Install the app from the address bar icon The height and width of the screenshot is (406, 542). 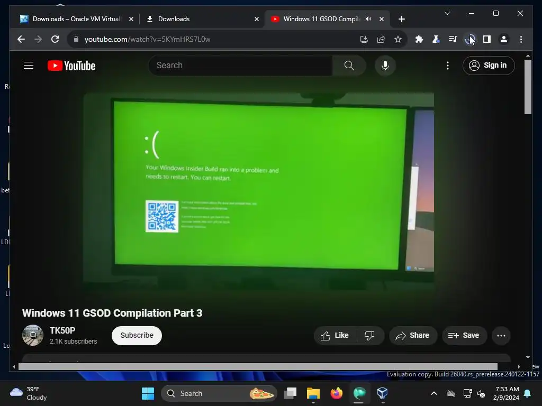pos(364,39)
